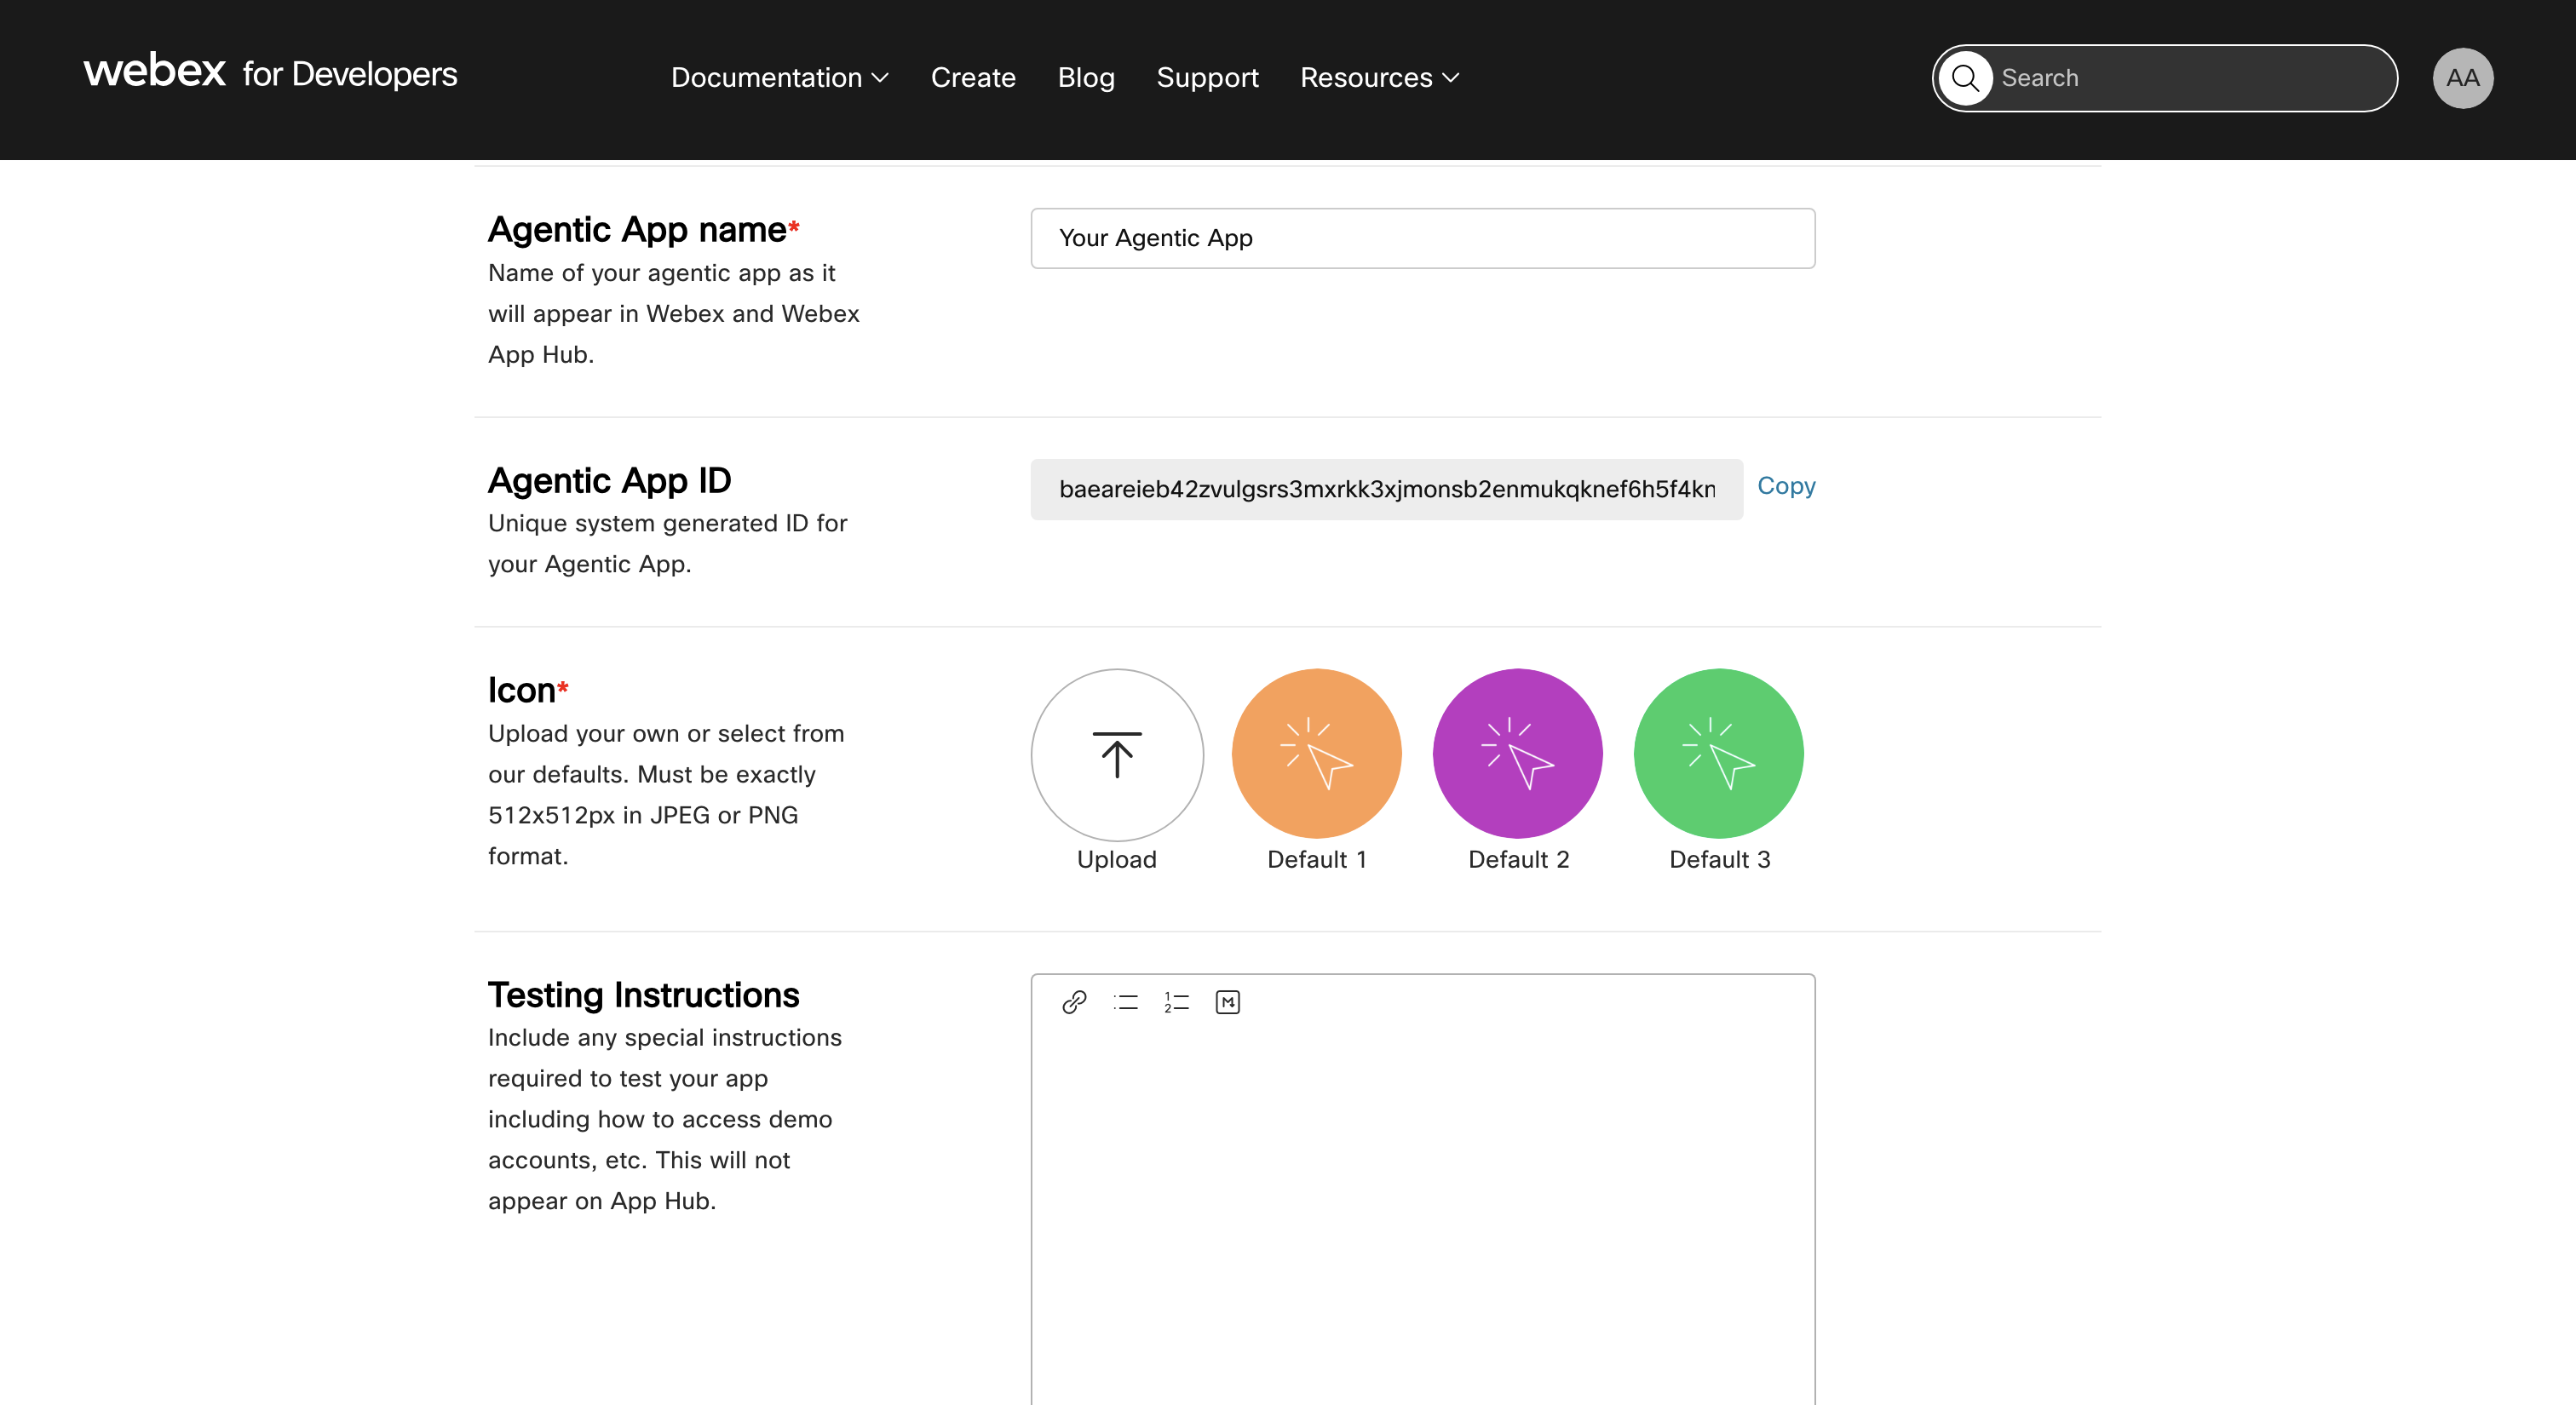Edit the Agentic App name field
The width and height of the screenshot is (2576, 1405).
tap(1422, 238)
